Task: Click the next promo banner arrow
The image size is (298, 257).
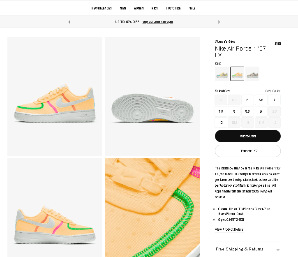Action: coord(219,22)
